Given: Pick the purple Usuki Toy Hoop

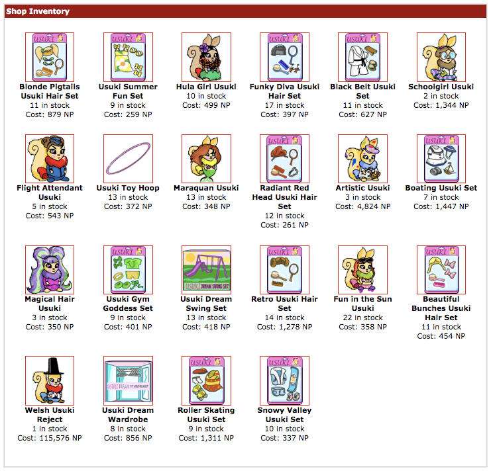Looking at the screenshot, I should coord(128,159).
